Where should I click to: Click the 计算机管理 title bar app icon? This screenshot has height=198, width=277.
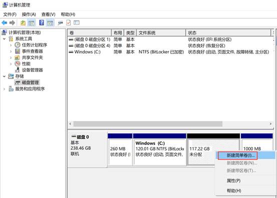click(x=5, y=5)
